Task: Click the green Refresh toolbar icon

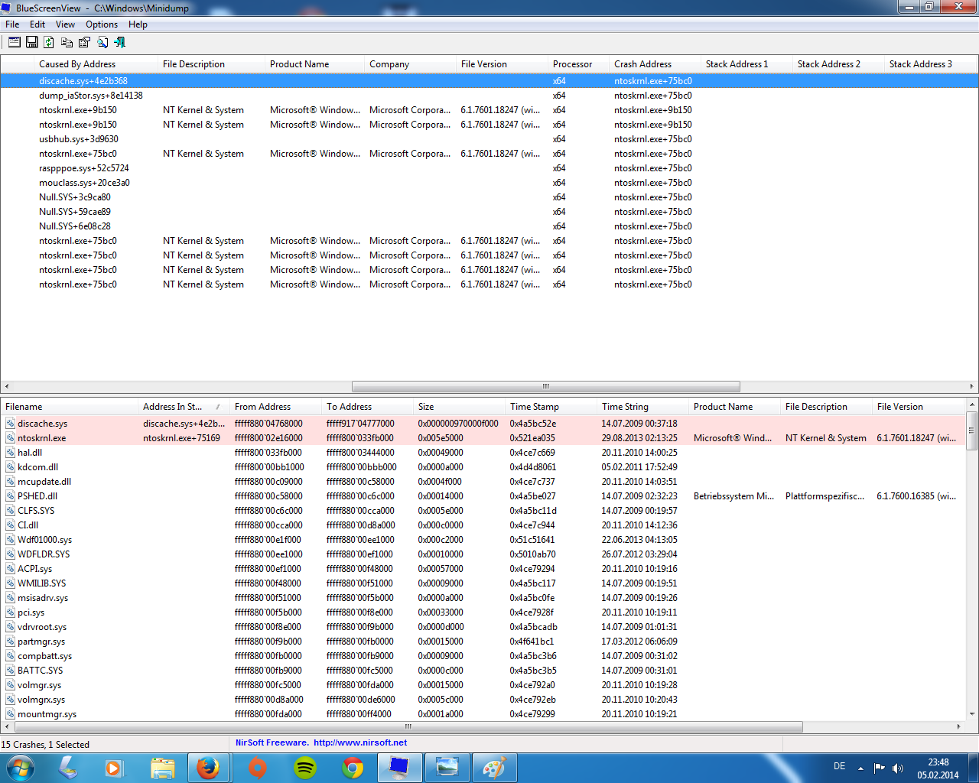Action: point(49,42)
